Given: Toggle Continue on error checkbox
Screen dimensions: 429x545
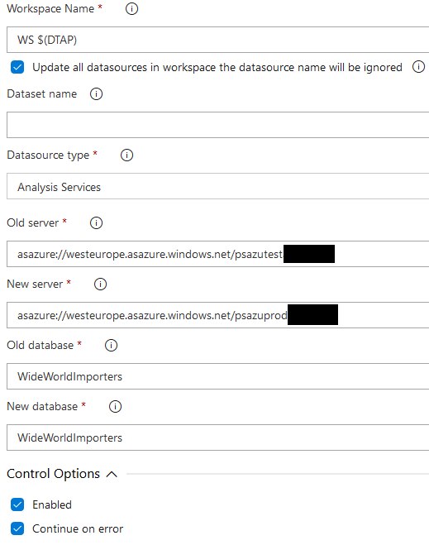Looking at the screenshot, I should click(x=17, y=528).
